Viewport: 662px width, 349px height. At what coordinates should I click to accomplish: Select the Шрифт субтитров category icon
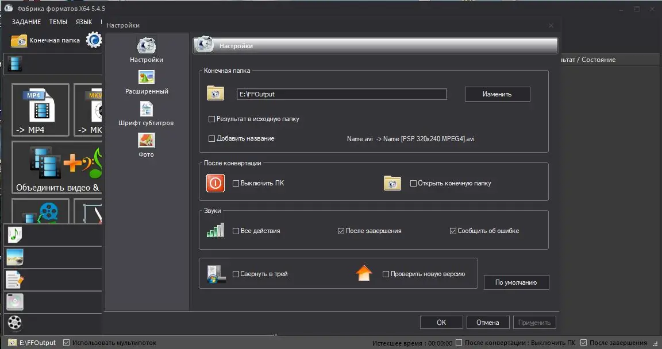tap(147, 108)
